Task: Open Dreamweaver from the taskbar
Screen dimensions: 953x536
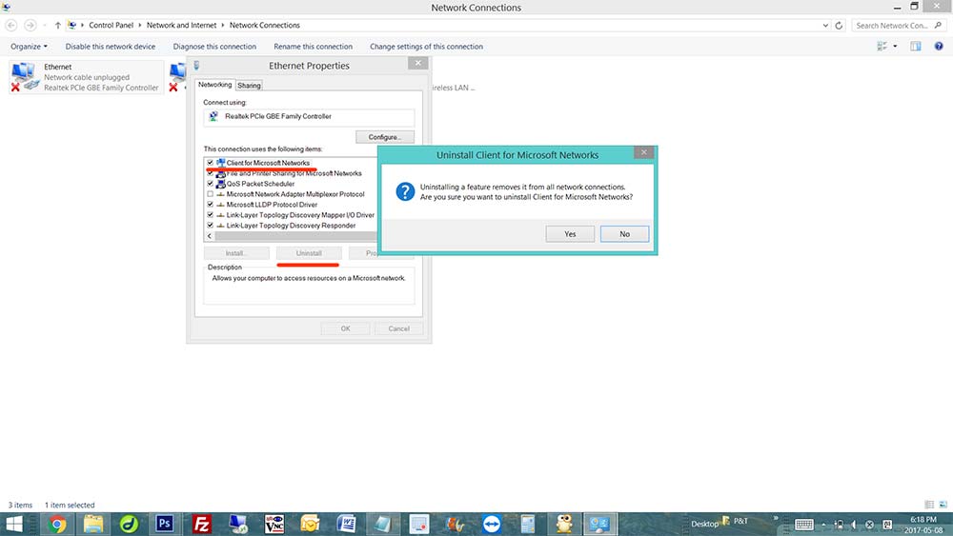Action: pos(129,524)
